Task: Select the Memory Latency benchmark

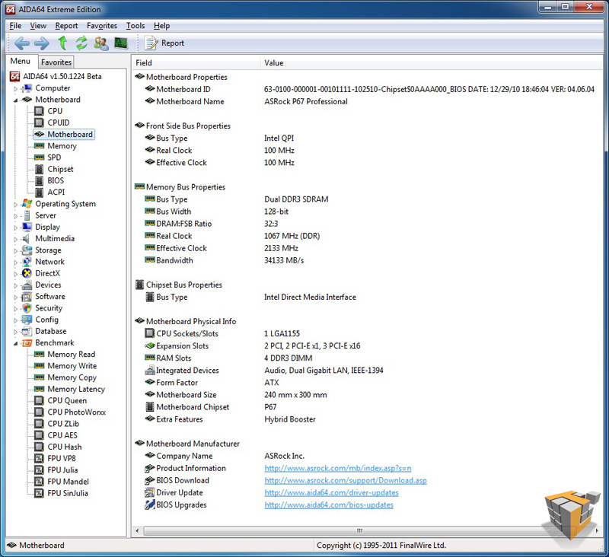Action: tap(76, 389)
